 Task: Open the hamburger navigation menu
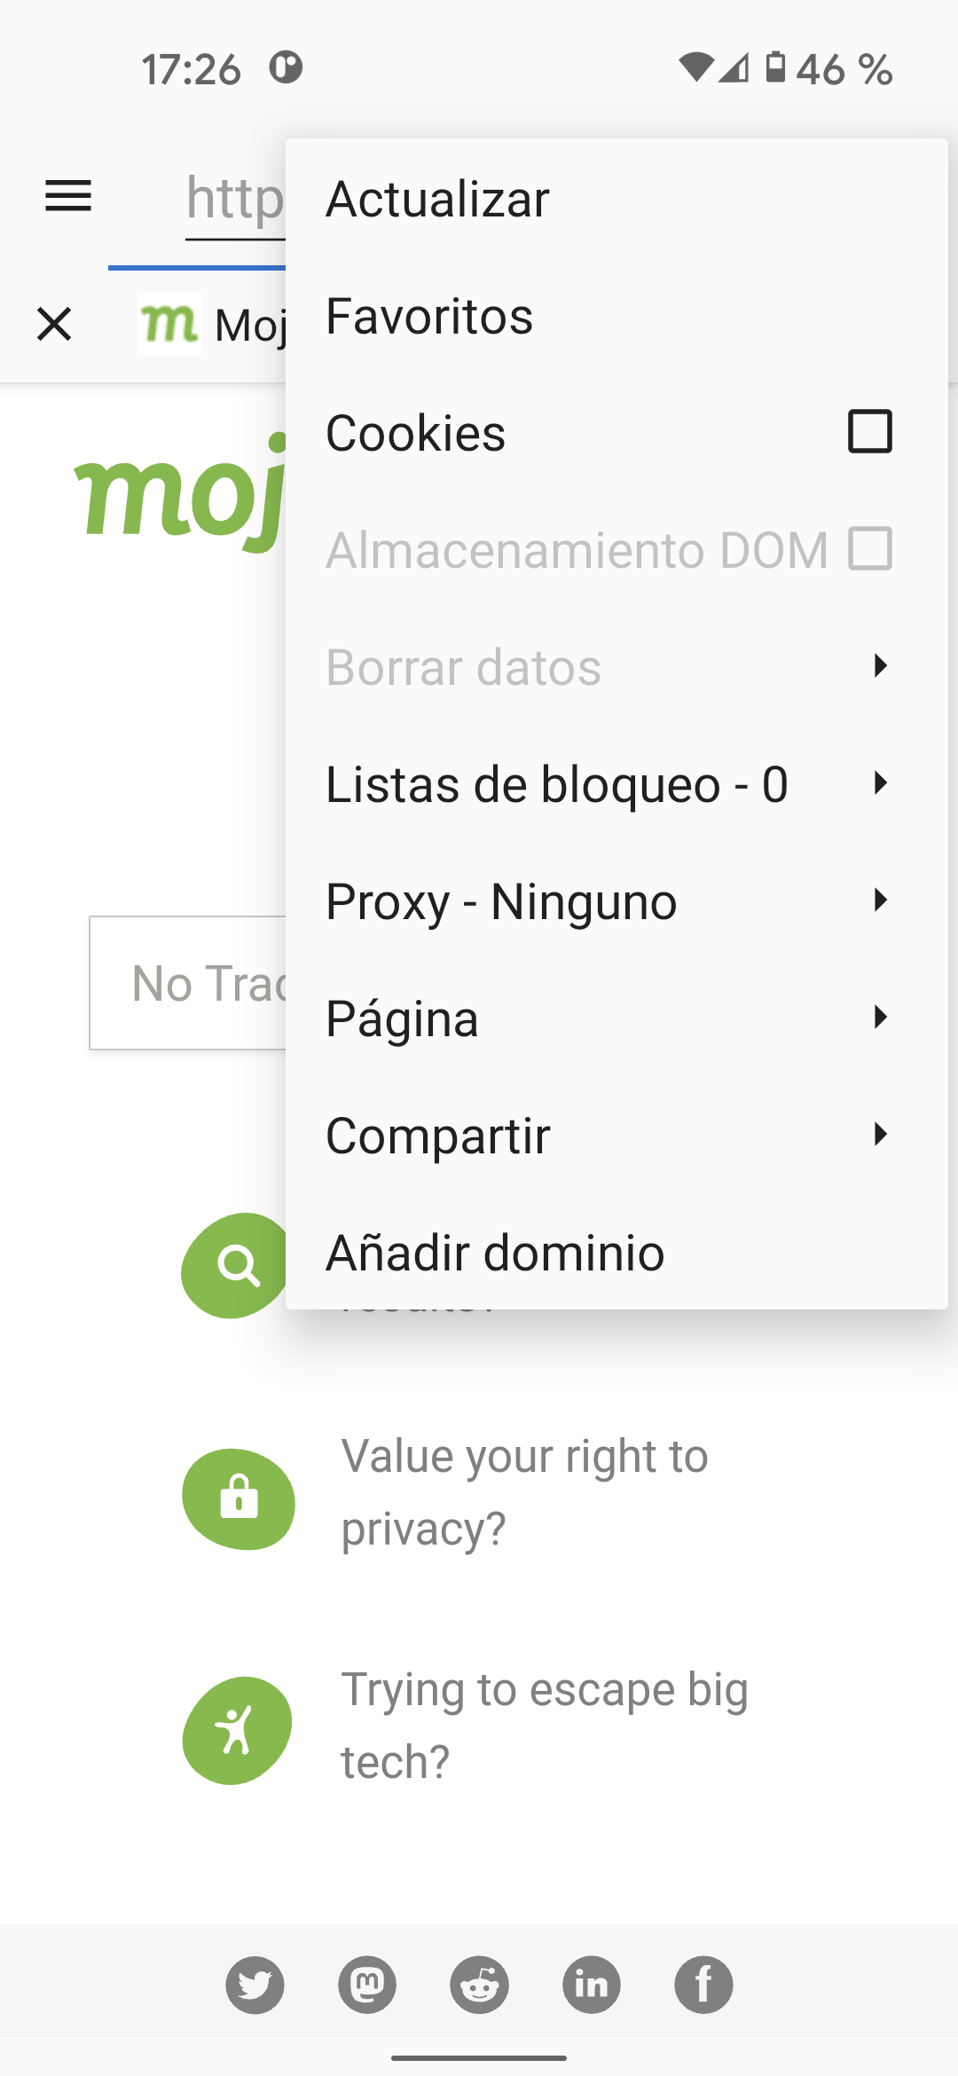click(68, 196)
